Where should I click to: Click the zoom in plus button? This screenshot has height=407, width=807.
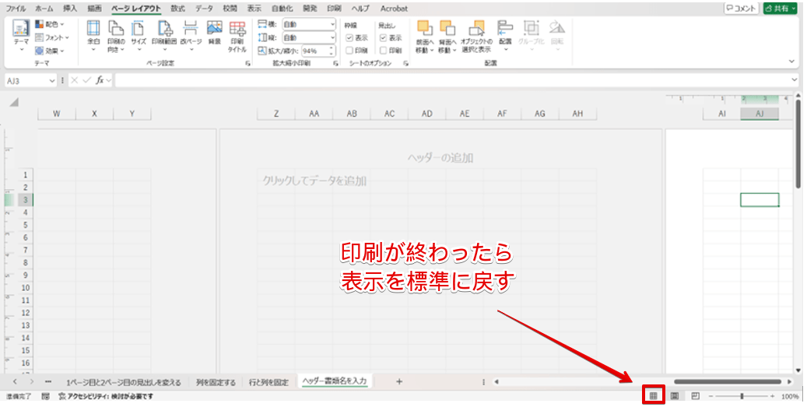click(772, 396)
